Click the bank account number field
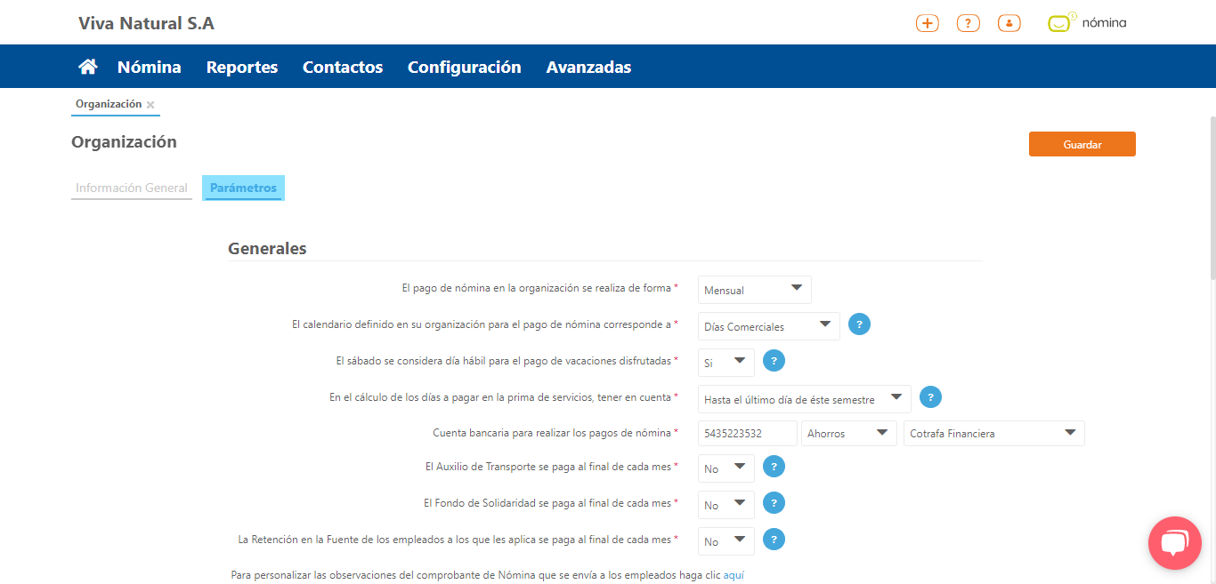The image size is (1216, 584). (747, 434)
